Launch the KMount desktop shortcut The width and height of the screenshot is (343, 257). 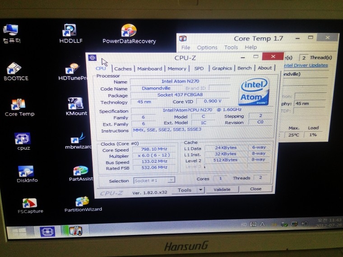click(x=76, y=106)
